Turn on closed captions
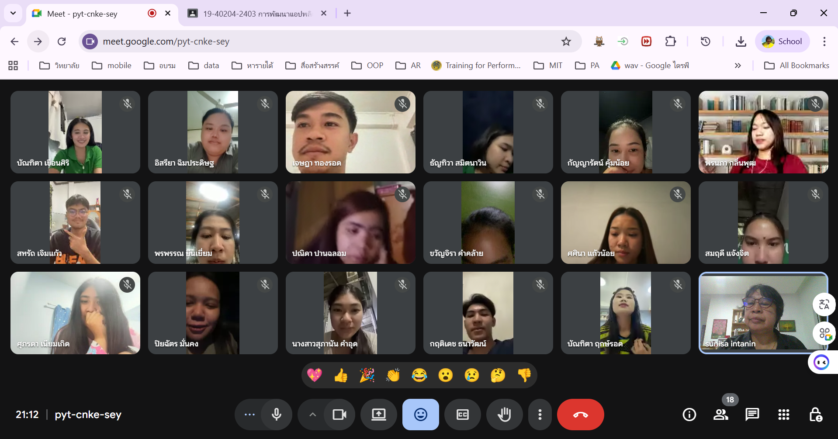This screenshot has width=838, height=439. pos(462,415)
